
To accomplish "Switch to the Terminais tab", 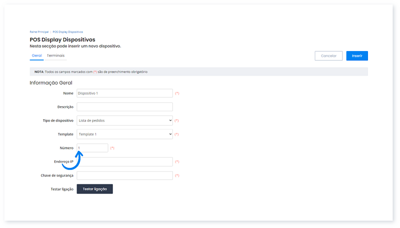I will coord(55,55).
